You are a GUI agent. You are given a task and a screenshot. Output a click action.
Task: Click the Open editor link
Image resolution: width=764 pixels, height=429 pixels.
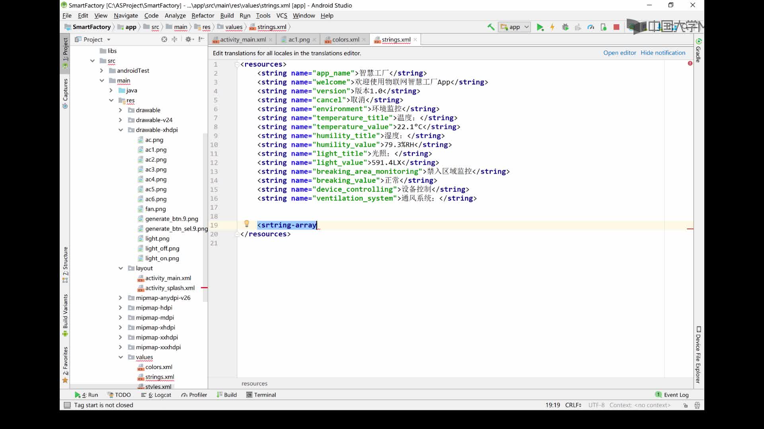[620, 53]
